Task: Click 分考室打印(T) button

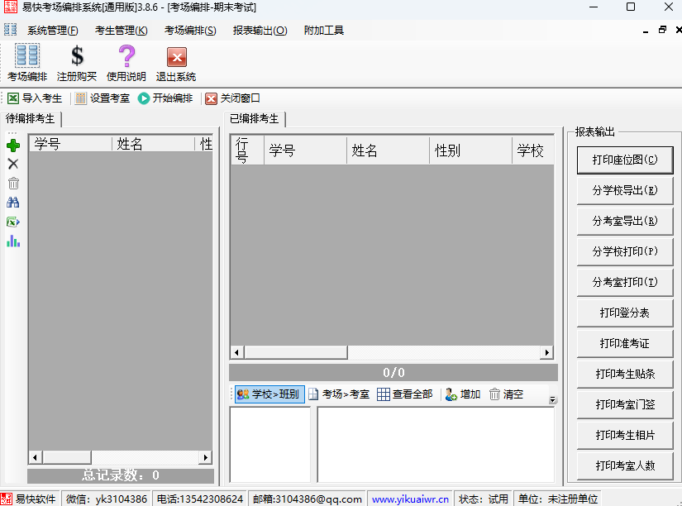Action: (x=625, y=283)
